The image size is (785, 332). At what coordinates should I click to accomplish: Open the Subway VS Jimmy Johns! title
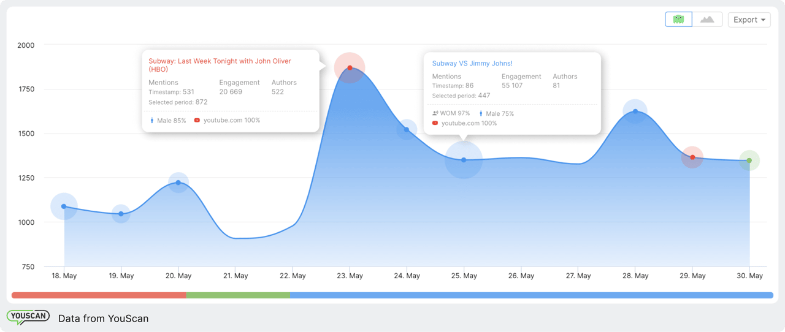(x=472, y=63)
